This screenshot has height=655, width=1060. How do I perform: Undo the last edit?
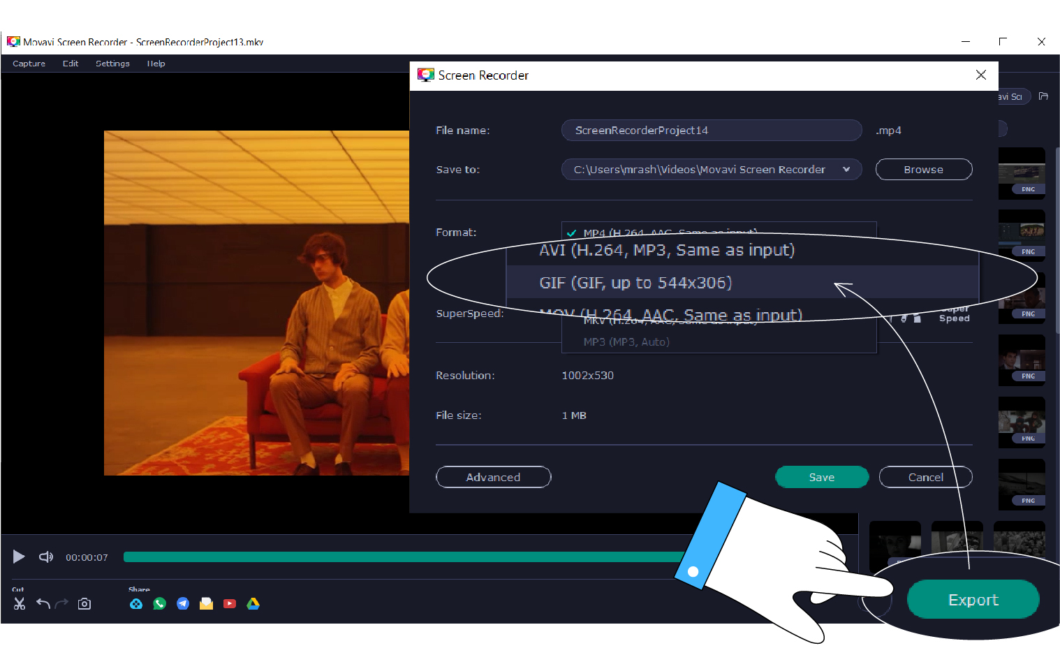coord(43,603)
